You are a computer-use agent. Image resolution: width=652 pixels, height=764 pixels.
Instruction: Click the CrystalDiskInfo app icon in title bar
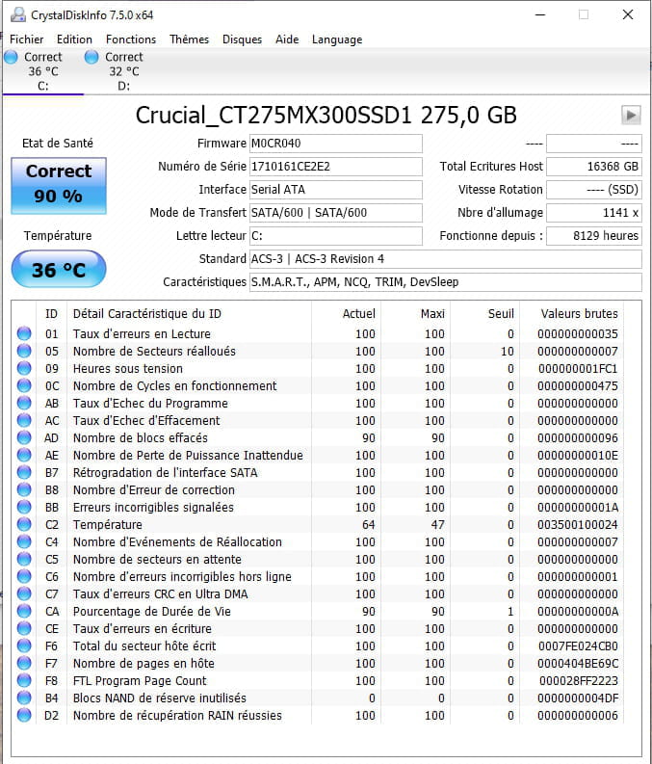(x=18, y=14)
